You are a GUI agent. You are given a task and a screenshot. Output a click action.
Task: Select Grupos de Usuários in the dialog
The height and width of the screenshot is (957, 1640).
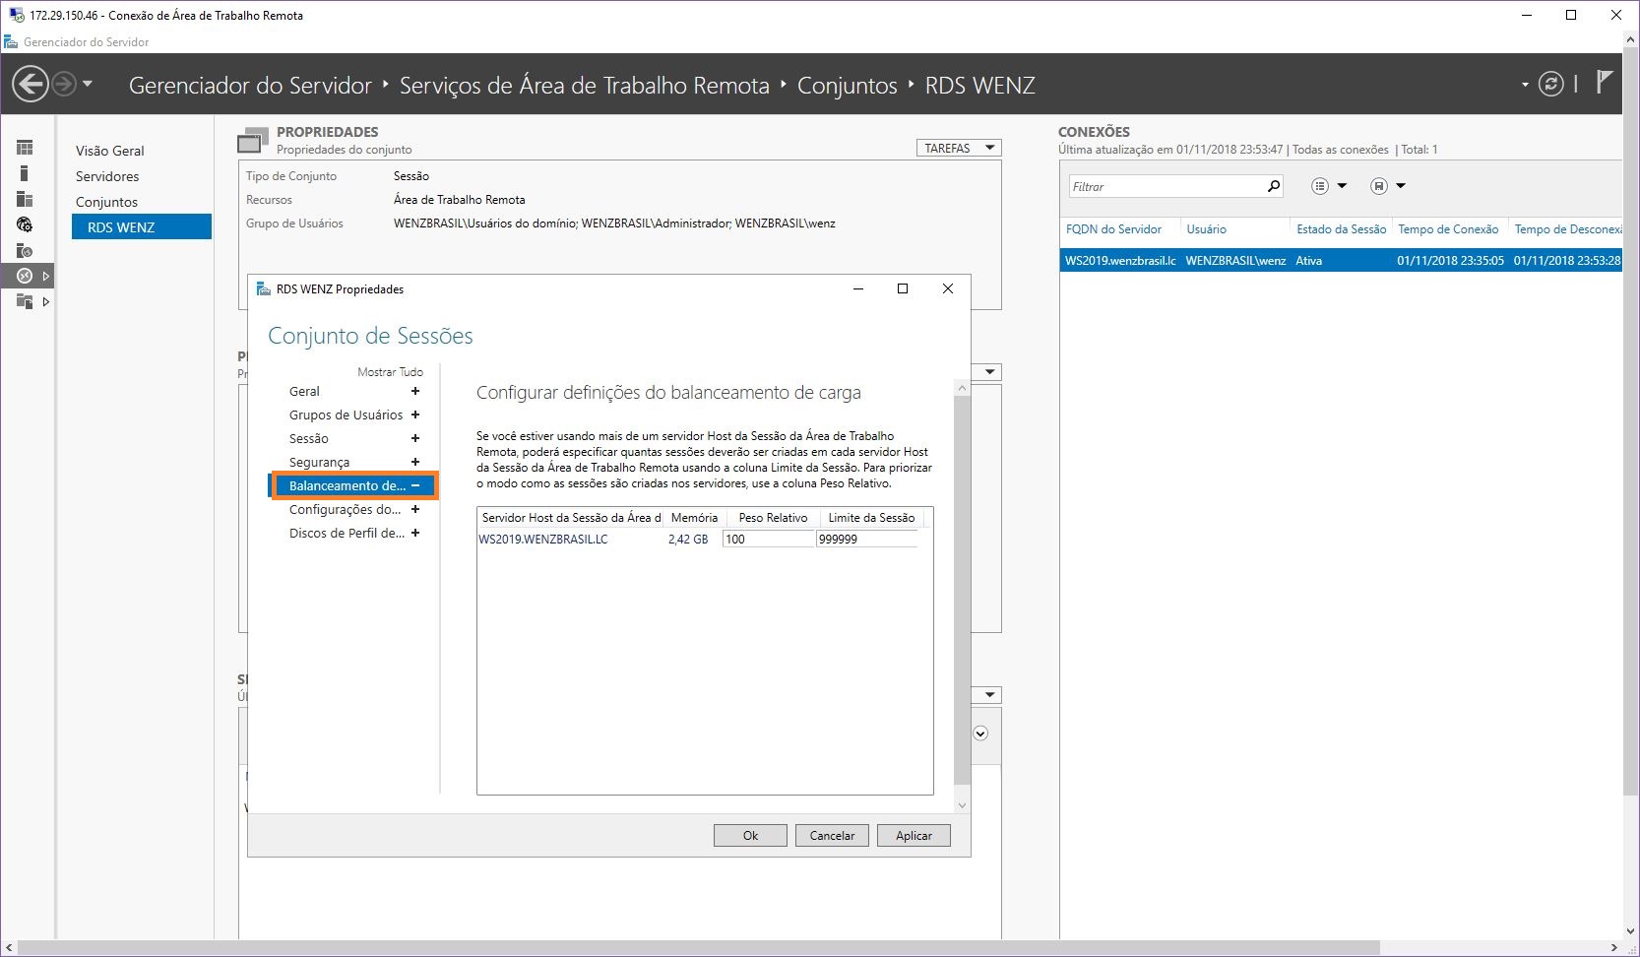[x=346, y=415]
